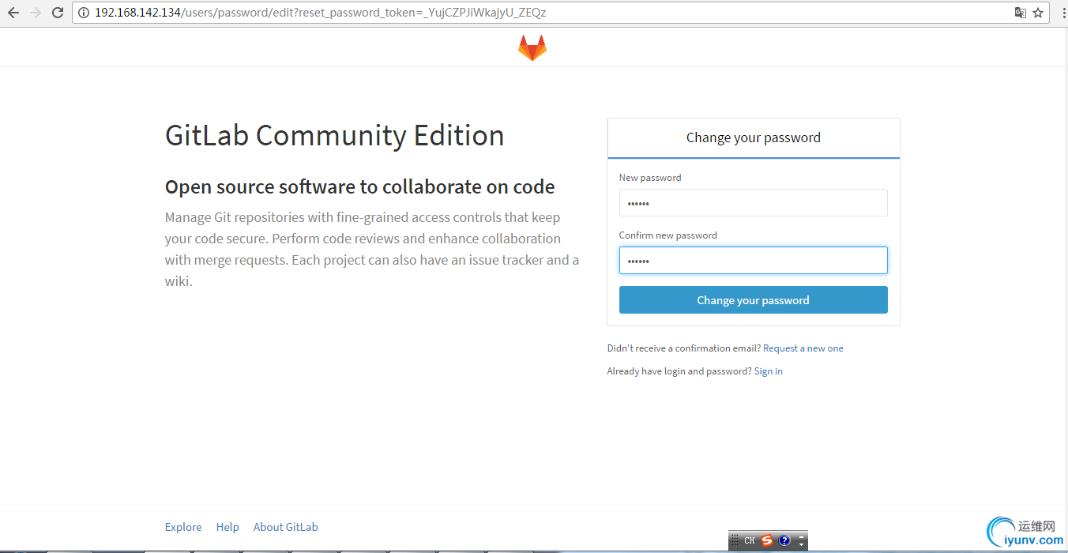Click the GitLab Community Edition heading
Viewport: 1068px width, 553px height.
click(x=335, y=135)
